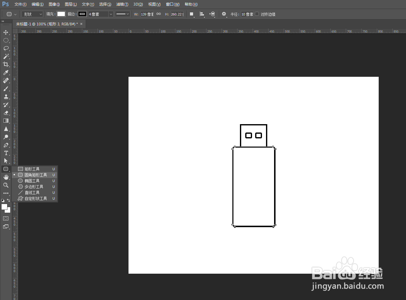
Task: Close the 未标题-1 document tab
Action: point(81,24)
